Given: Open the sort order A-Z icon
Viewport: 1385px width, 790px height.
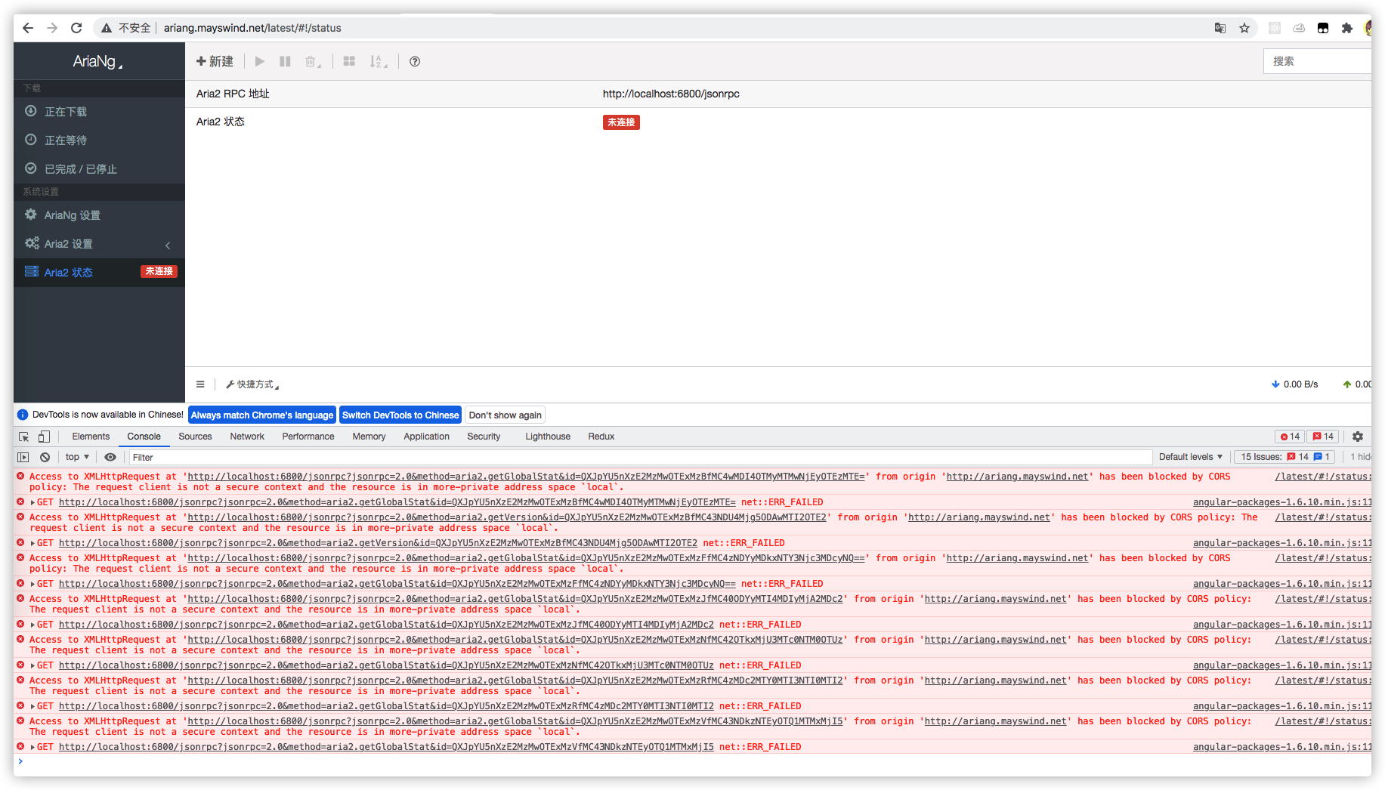Looking at the screenshot, I should (378, 61).
